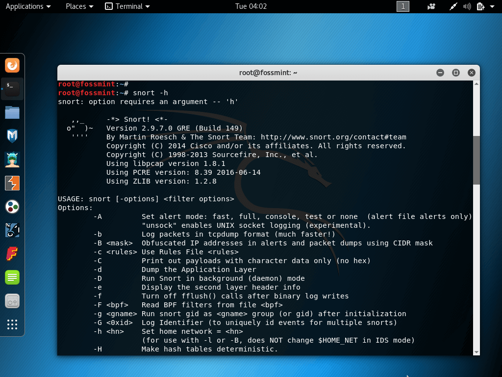The image size is (502, 377).
Task: Open the Terminal app menu
Action: coord(127,6)
